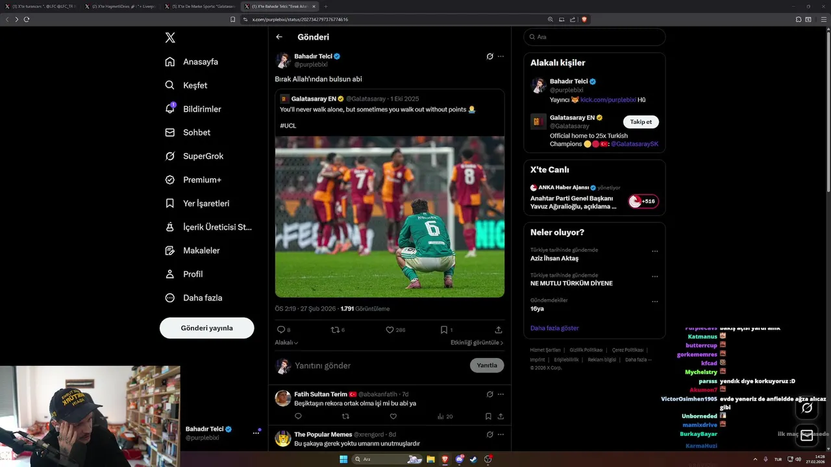Viewport: 831px width, 467px height.
Task: Open kick.com/purplebixi link
Action: point(608,100)
